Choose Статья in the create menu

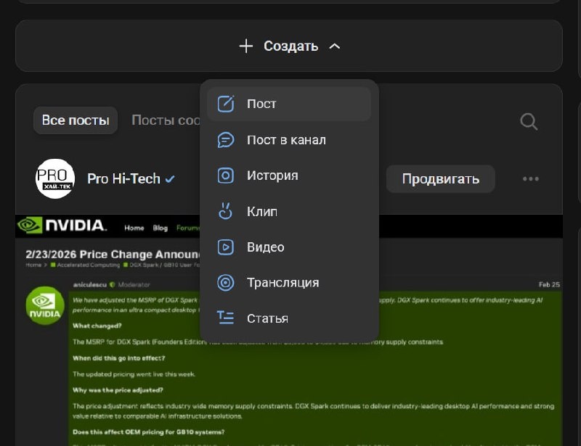pos(289,318)
